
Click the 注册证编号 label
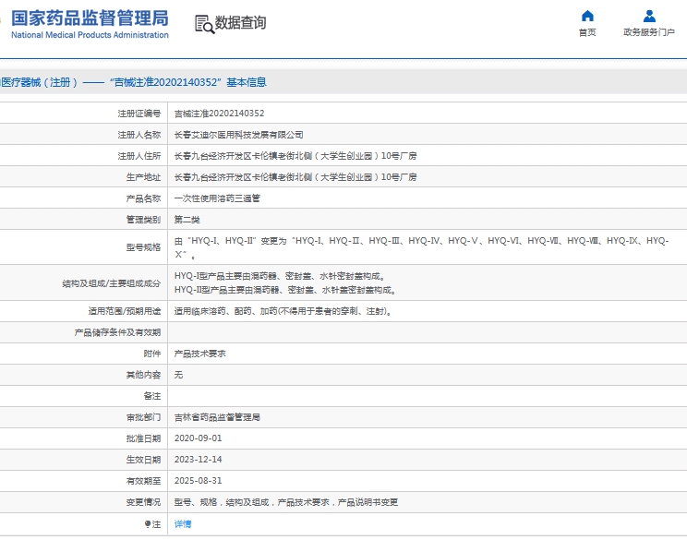139,114
